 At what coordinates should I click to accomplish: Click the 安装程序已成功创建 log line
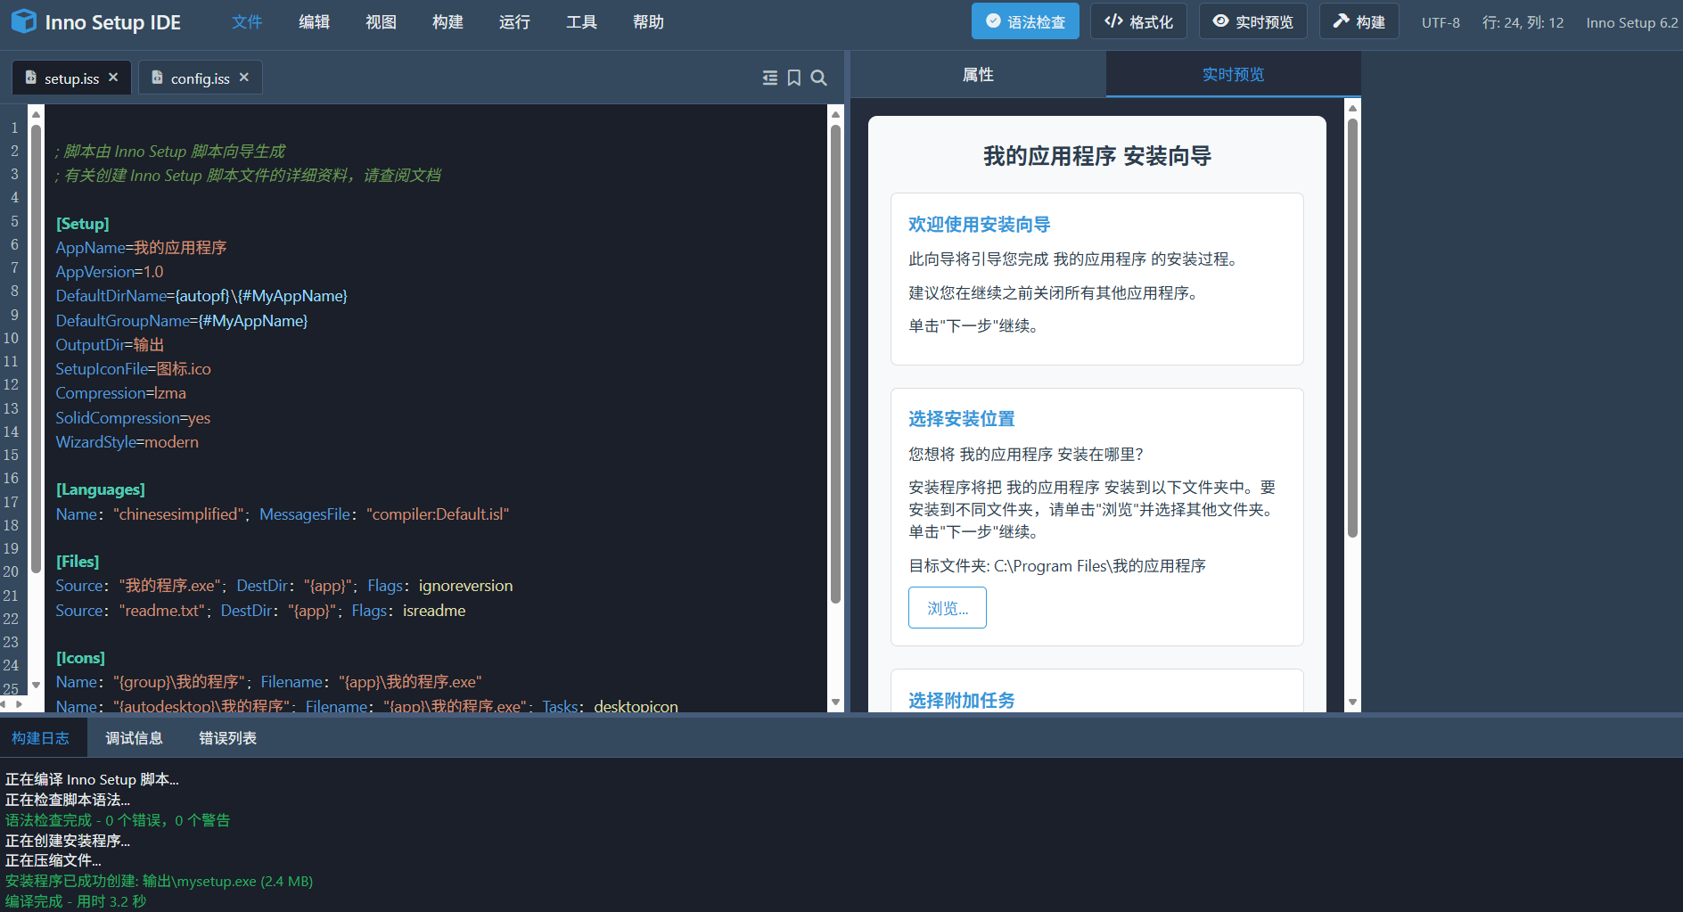159,881
